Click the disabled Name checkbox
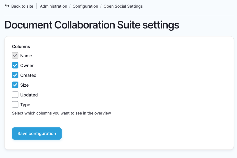The width and height of the screenshot is (237, 158). [15, 55]
